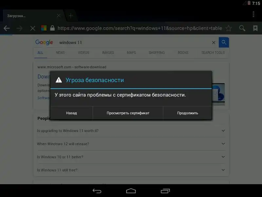262x197 pixels.
Task: Tap the Угроза безопасности dialog title
Action: [x=95, y=80]
